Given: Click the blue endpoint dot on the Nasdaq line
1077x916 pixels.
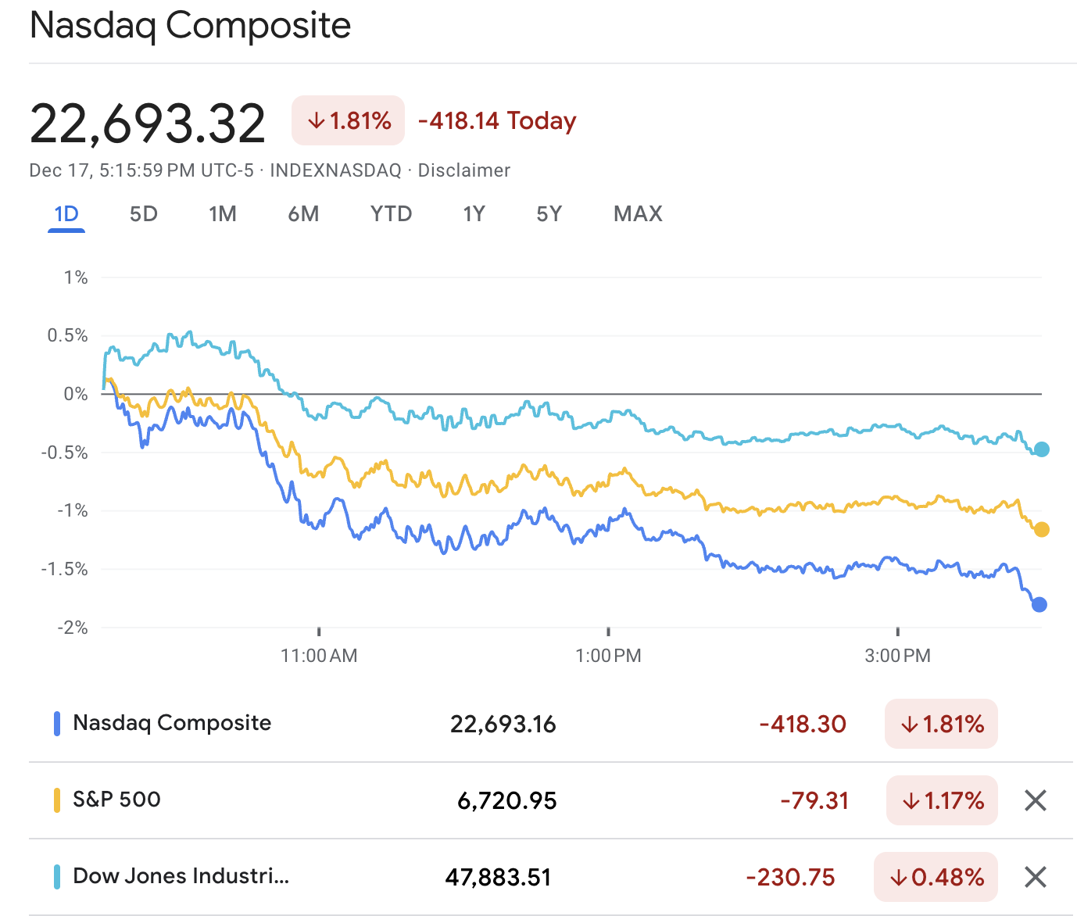Looking at the screenshot, I should 1040,604.
